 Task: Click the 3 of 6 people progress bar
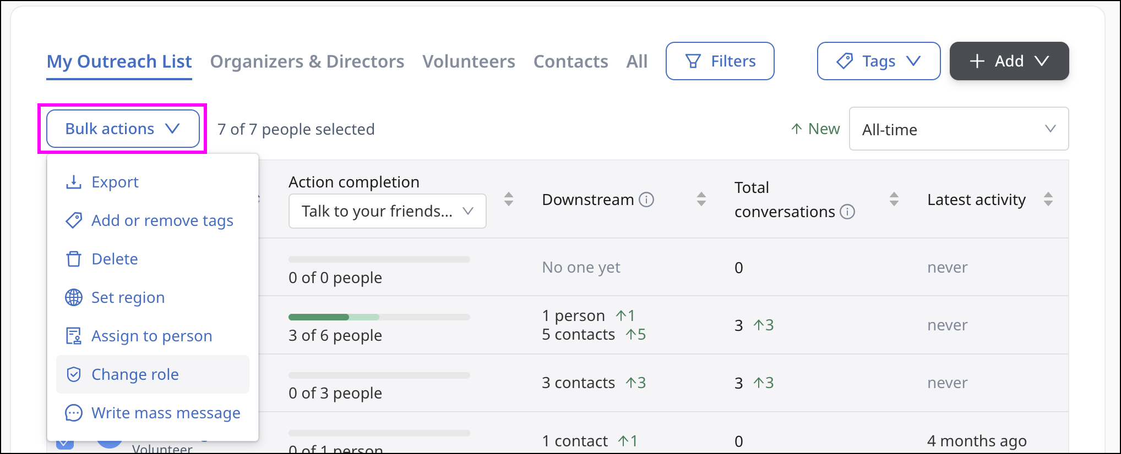379,317
